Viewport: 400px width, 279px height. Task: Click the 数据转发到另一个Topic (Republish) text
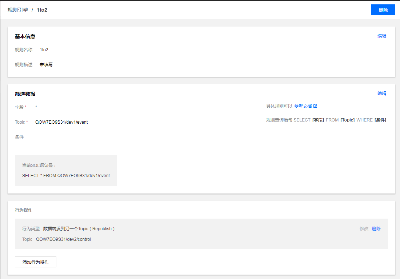[x=79, y=229]
